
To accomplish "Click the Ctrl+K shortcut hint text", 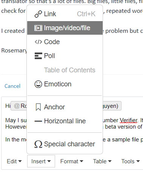I will tap(86, 14).
